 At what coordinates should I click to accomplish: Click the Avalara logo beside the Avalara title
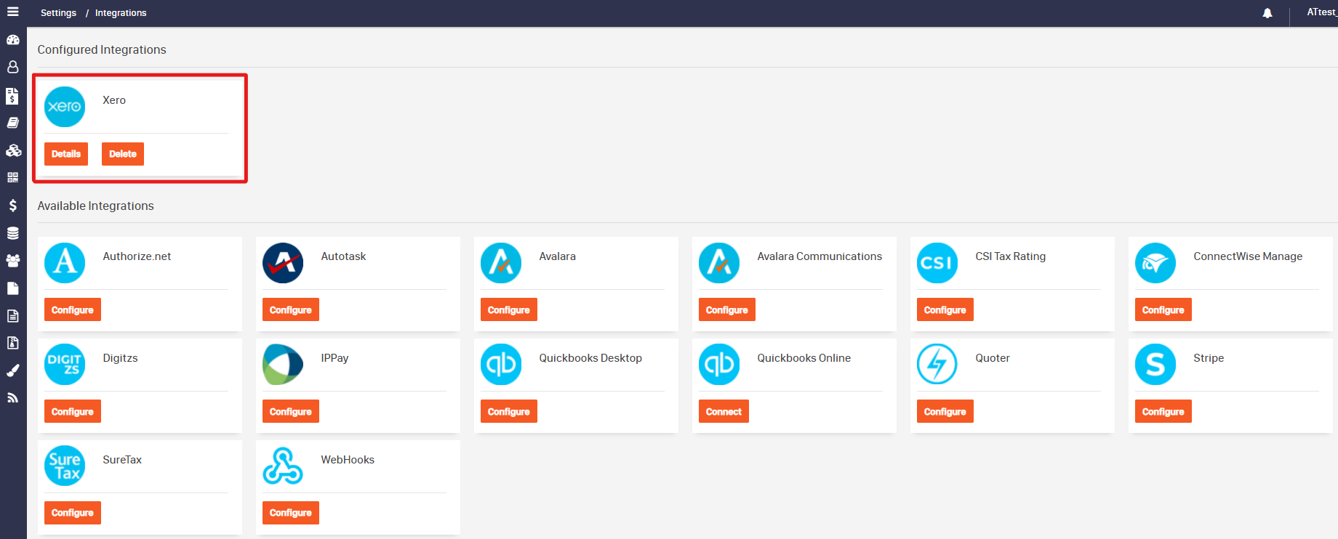coord(501,263)
